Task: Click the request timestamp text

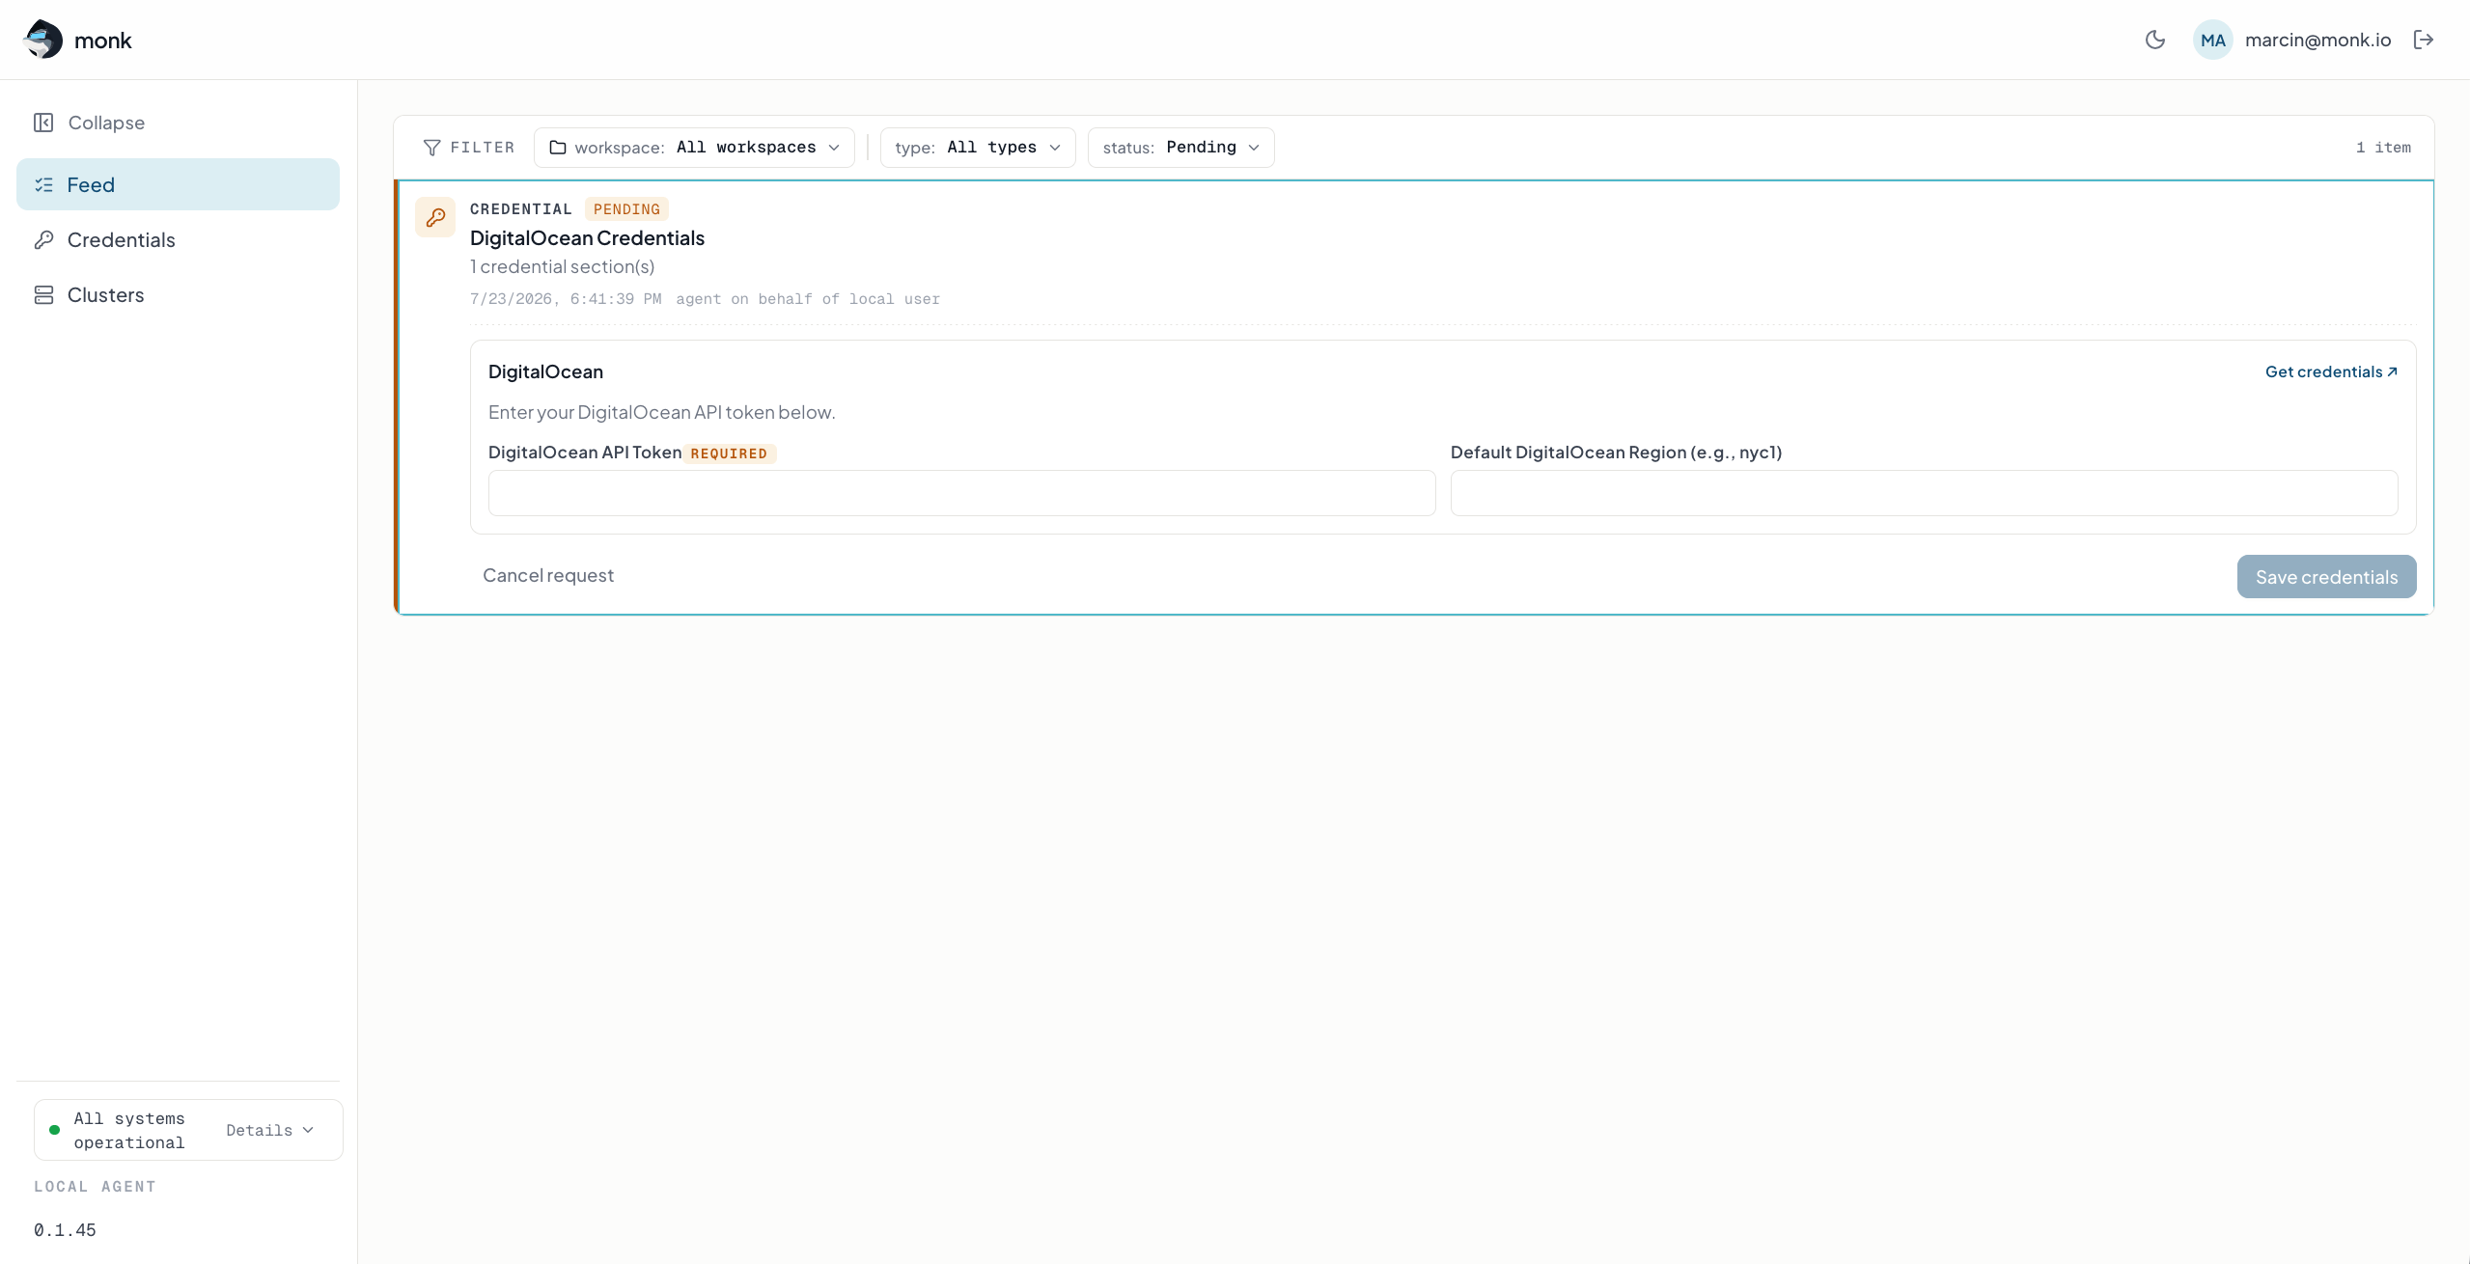Action: pyautogui.click(x=566, y=299)
